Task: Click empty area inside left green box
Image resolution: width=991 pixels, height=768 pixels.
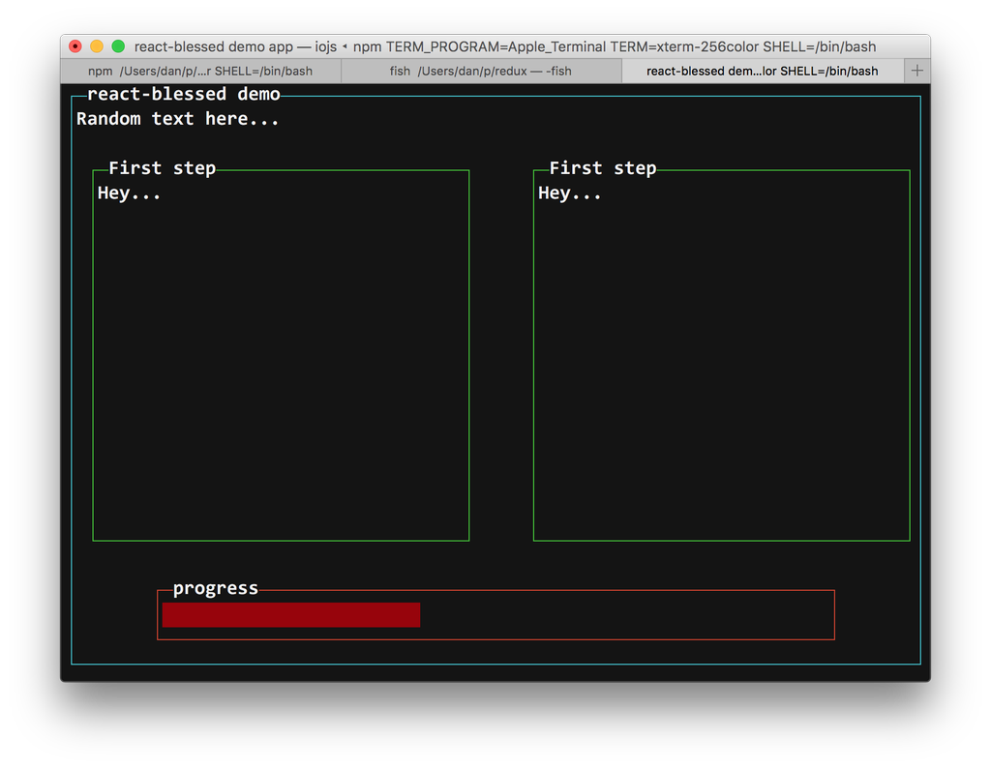Action: (281, 368)
